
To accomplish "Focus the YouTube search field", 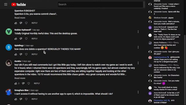I will tap(100, 4).
